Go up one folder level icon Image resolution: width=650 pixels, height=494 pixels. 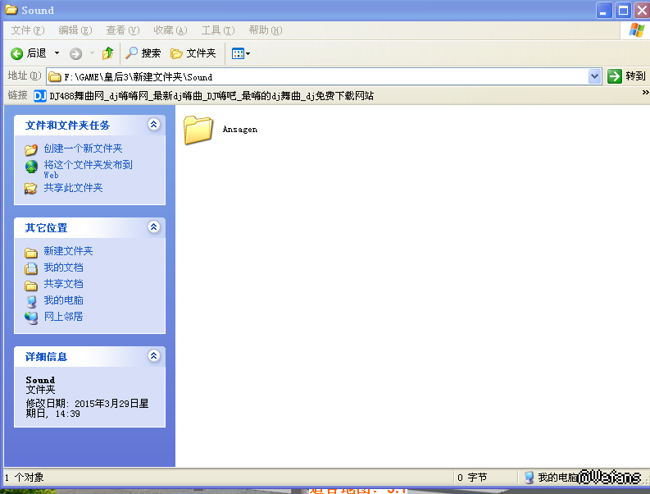click(x=107, y=53)
